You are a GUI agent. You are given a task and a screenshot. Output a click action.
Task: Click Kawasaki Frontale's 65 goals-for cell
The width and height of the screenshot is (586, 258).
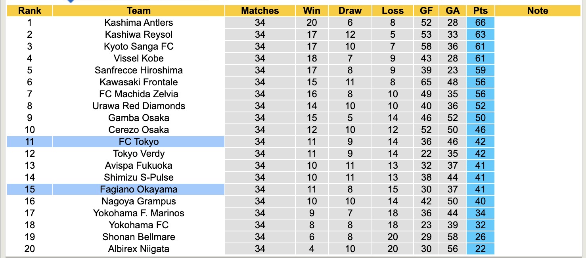tap(426, 82)
